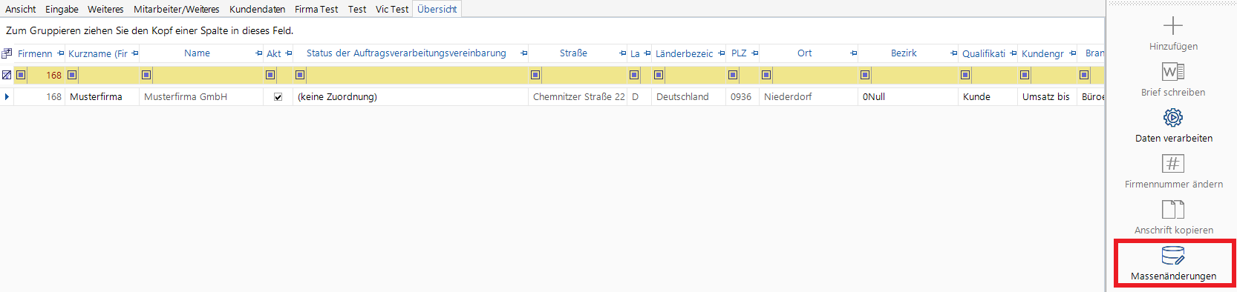1237x292 pixels.
Task: Click the Firmennummer ändern hash icon
Action: click(x=1173, y=163)
